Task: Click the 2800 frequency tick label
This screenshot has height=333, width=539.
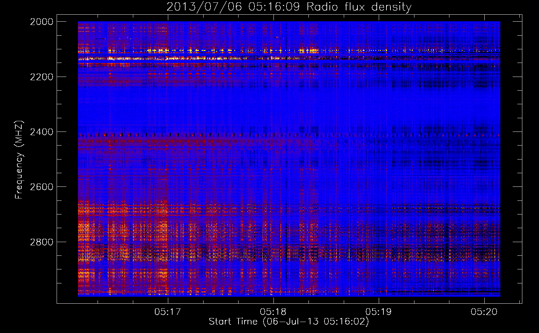Action: pyautogui.click(x=42, y=242)
